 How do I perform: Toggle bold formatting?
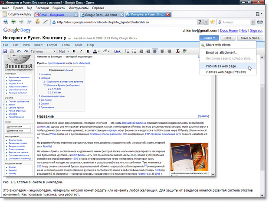(x=74, y=51)
